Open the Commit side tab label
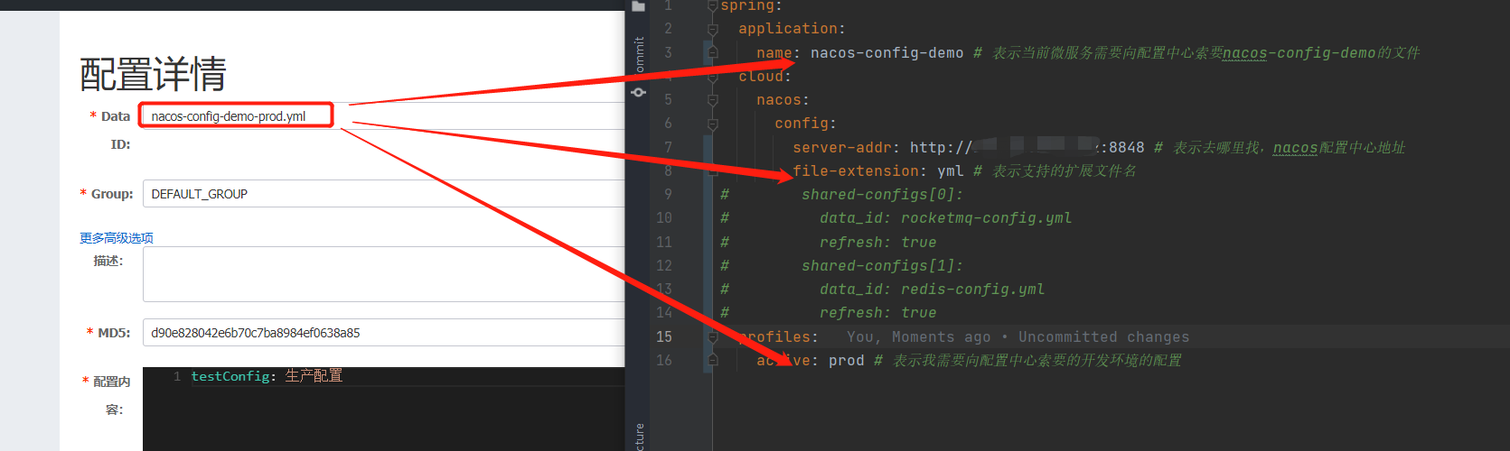This screenshot has width=1510, height=451. click(x=639, y=54)
